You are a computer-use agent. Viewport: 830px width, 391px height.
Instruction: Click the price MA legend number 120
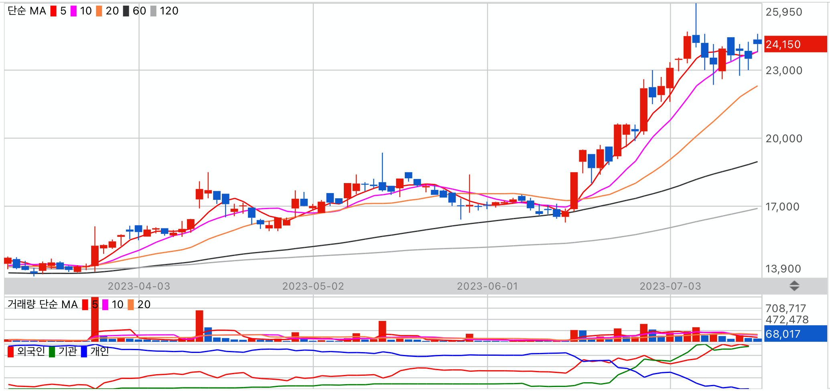coord(169,11)
